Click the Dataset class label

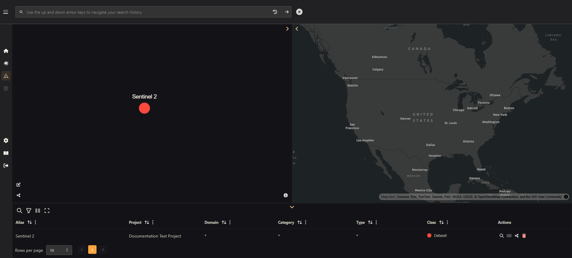click(x=440, y=236)
